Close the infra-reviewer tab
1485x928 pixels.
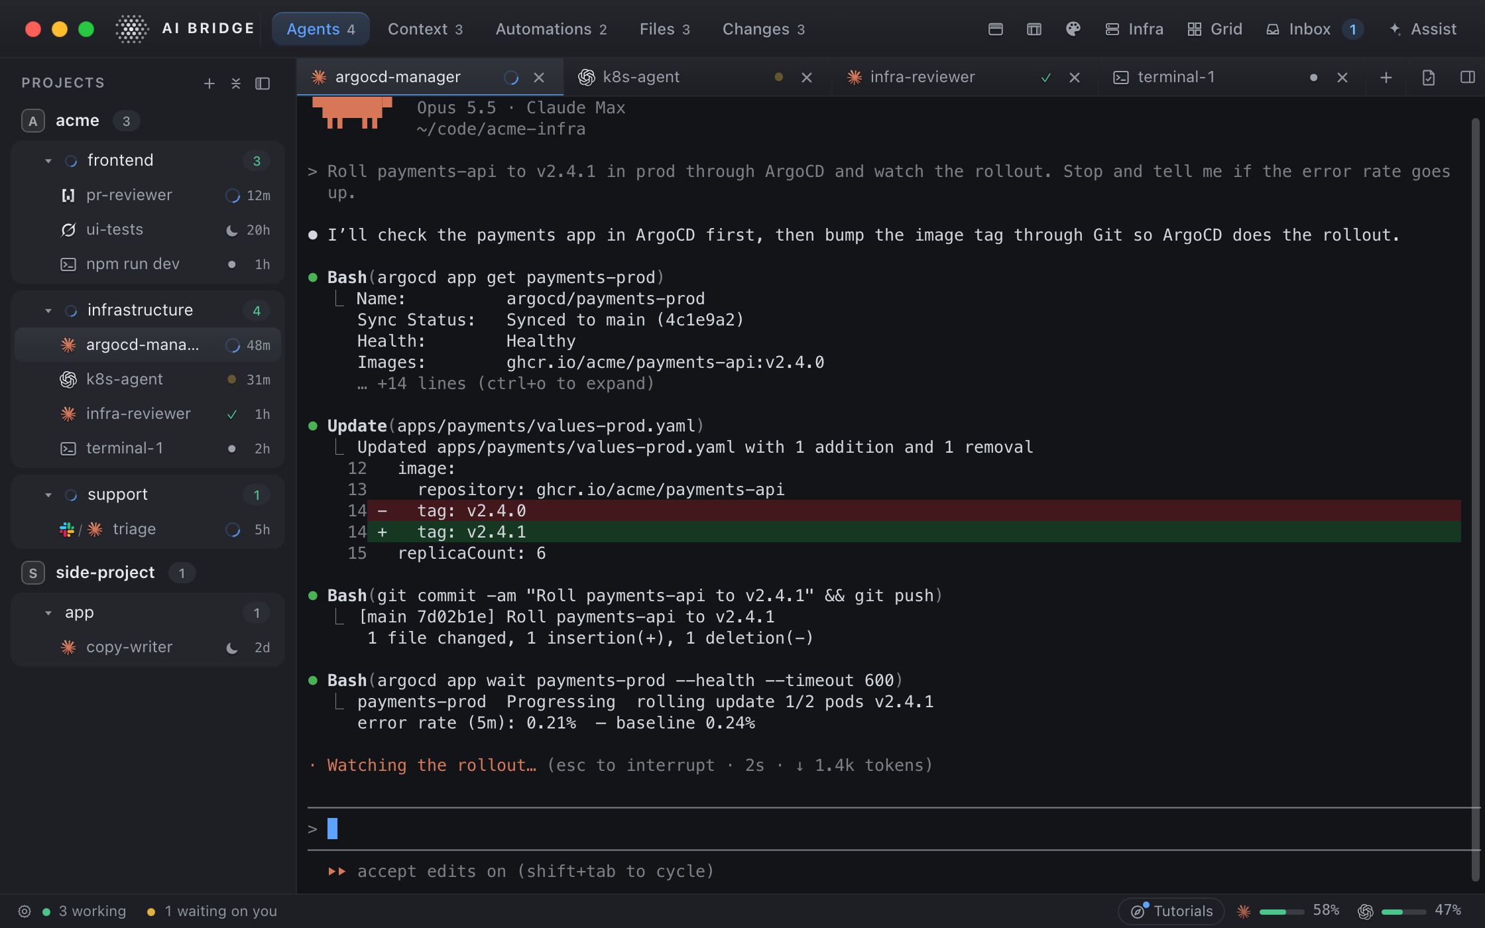pyautogui.click(x=1075, y=78)
